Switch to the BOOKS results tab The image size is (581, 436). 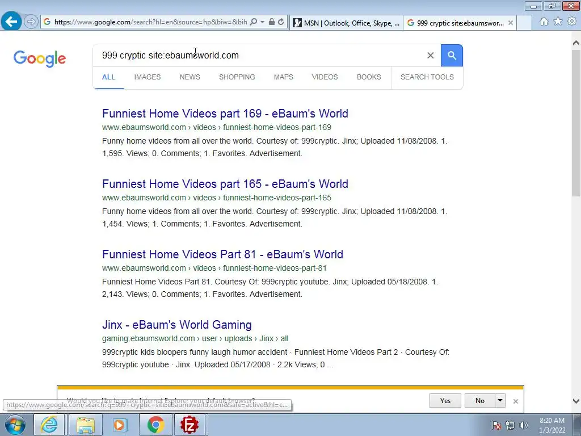tap(369, 77)
